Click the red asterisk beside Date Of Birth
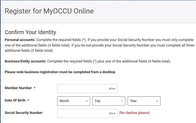 point(28,100)
